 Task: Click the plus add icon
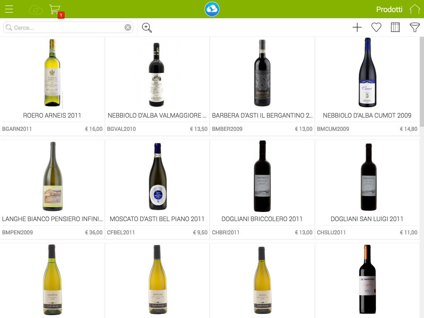[x=357, y=27]
